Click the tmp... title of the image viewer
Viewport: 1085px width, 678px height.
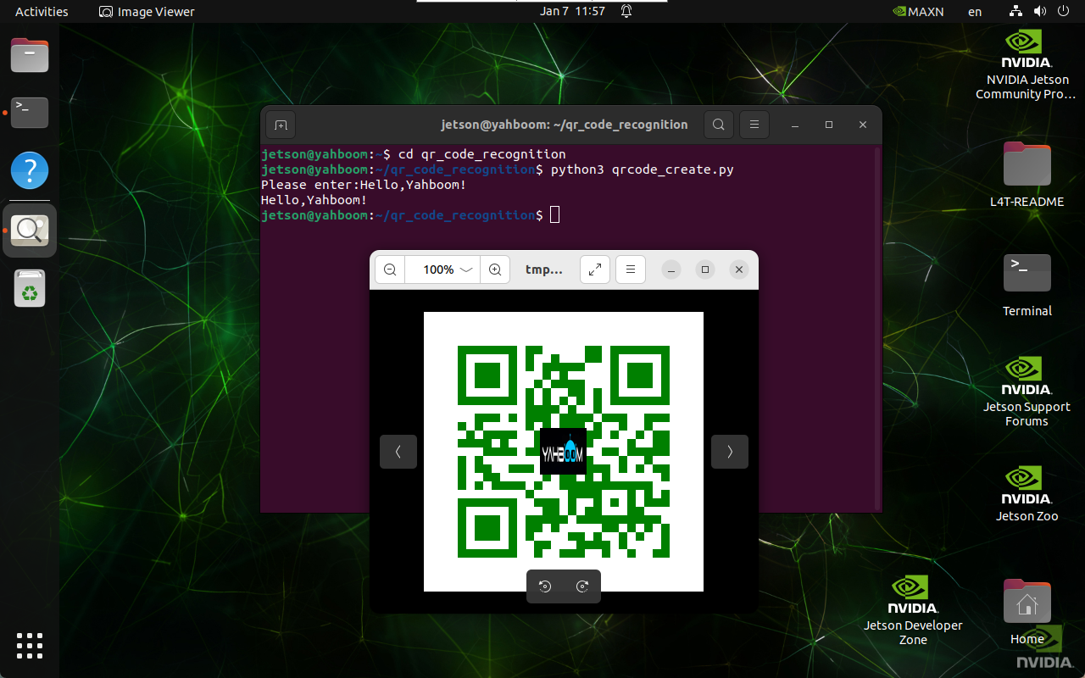coord(544,270)
